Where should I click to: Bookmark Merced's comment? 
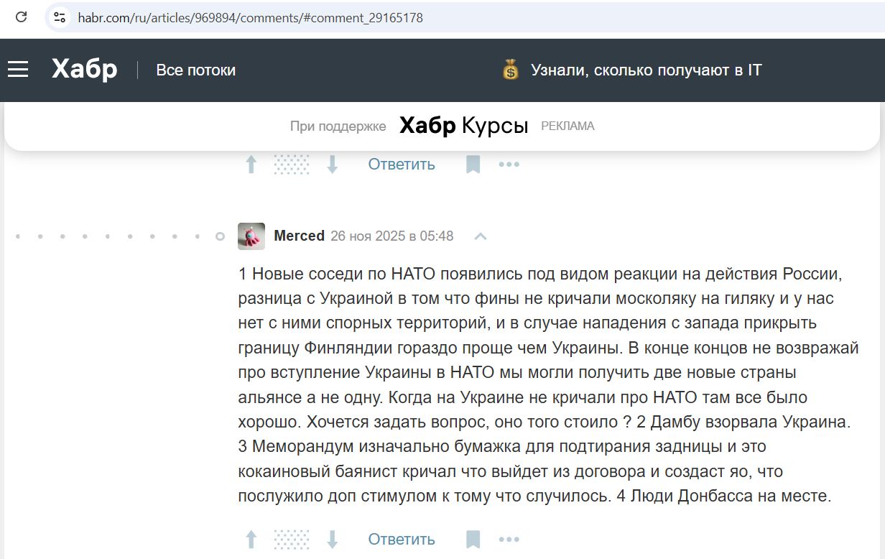(x=473, y=538)
